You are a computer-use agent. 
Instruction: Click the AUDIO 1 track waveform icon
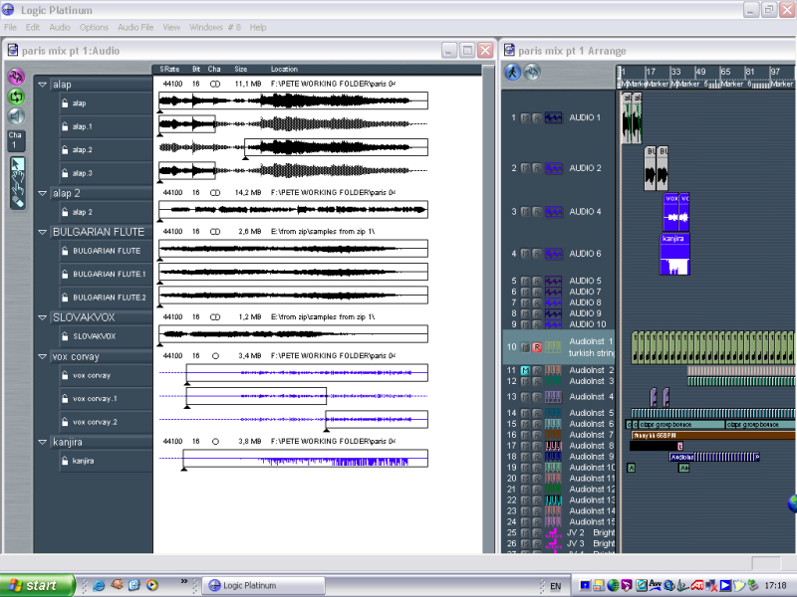tap(553, 117)
